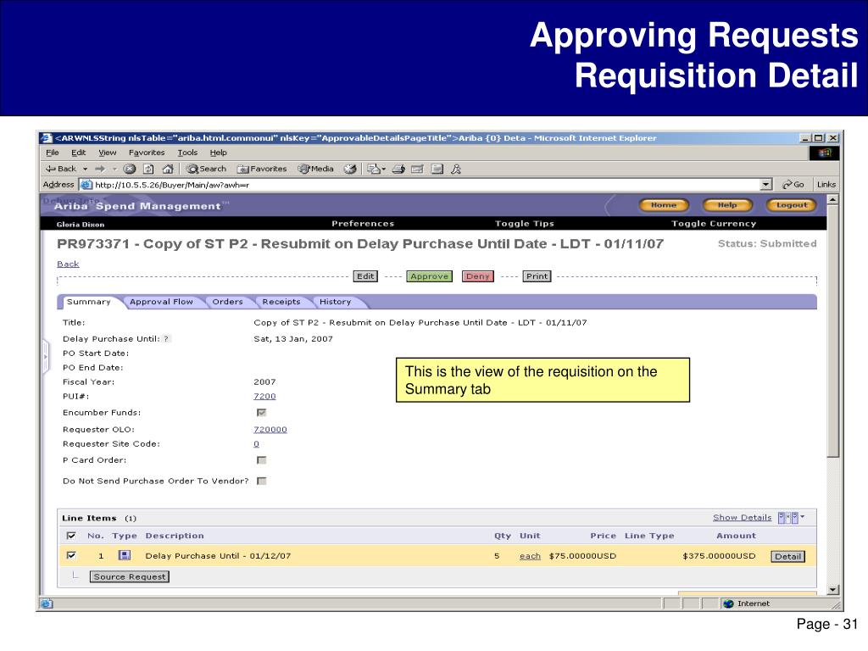The height and width of the screenshot is (651, 868).
Task: Open the Requester Site Code 0 link
Action: point(256,444)
